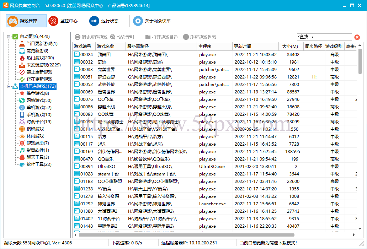Select the 魔兽世界 game name cell
The height and width of the screenshot is (249, 367).
point(106,92)
